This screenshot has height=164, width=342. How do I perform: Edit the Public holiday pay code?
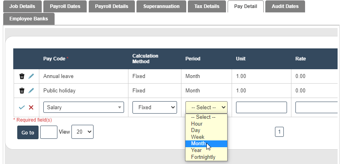(31, 90)
